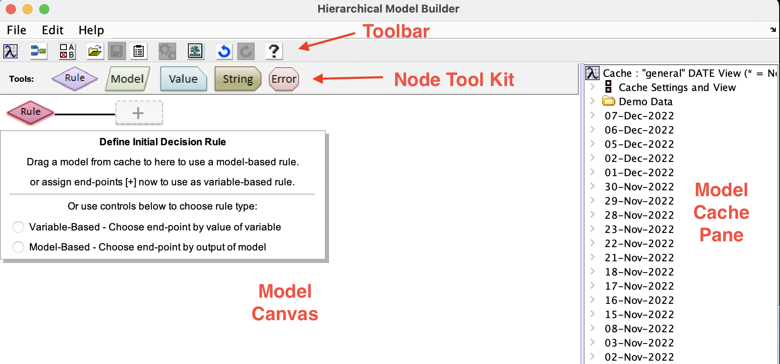The image size is (780, 364).
Task: Open the Help menu
Action: [x=91, y=30]
